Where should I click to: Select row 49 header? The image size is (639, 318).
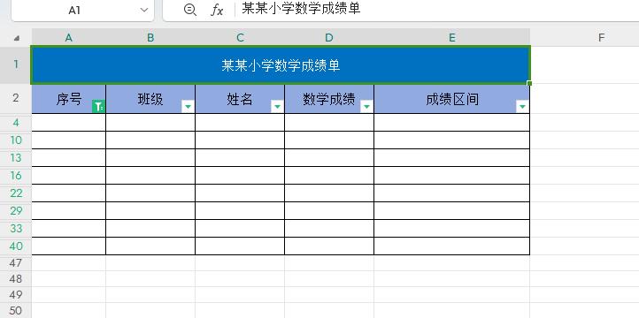16,295
